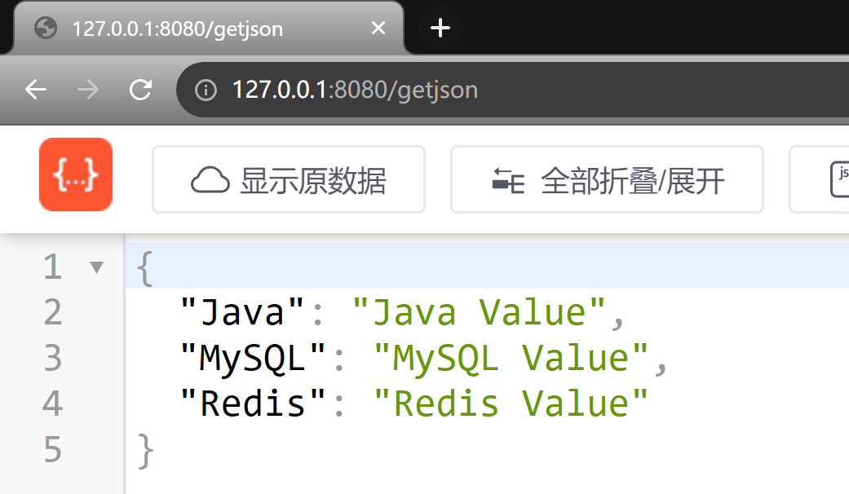This screenshot has width=849, height=494.
Task: Click the globe favicon on the tab
Action: coord(46,28)
